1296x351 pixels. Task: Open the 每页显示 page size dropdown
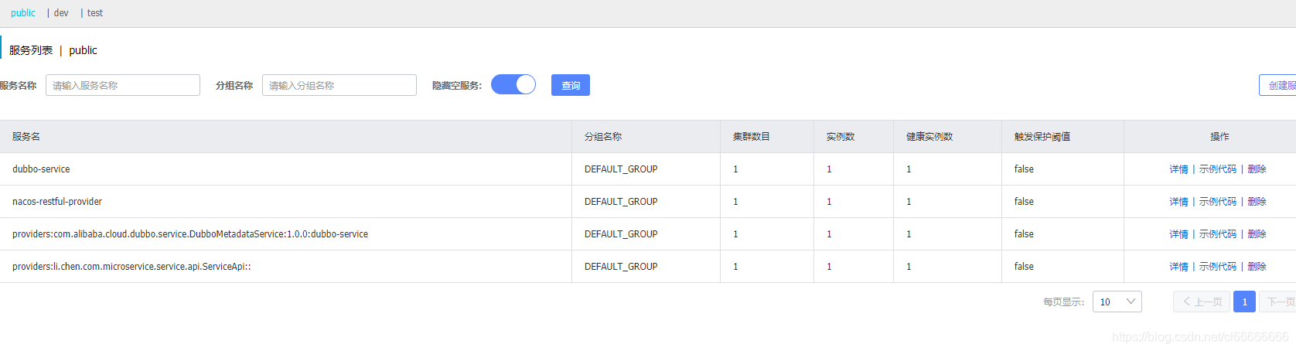coord(1117,302)
